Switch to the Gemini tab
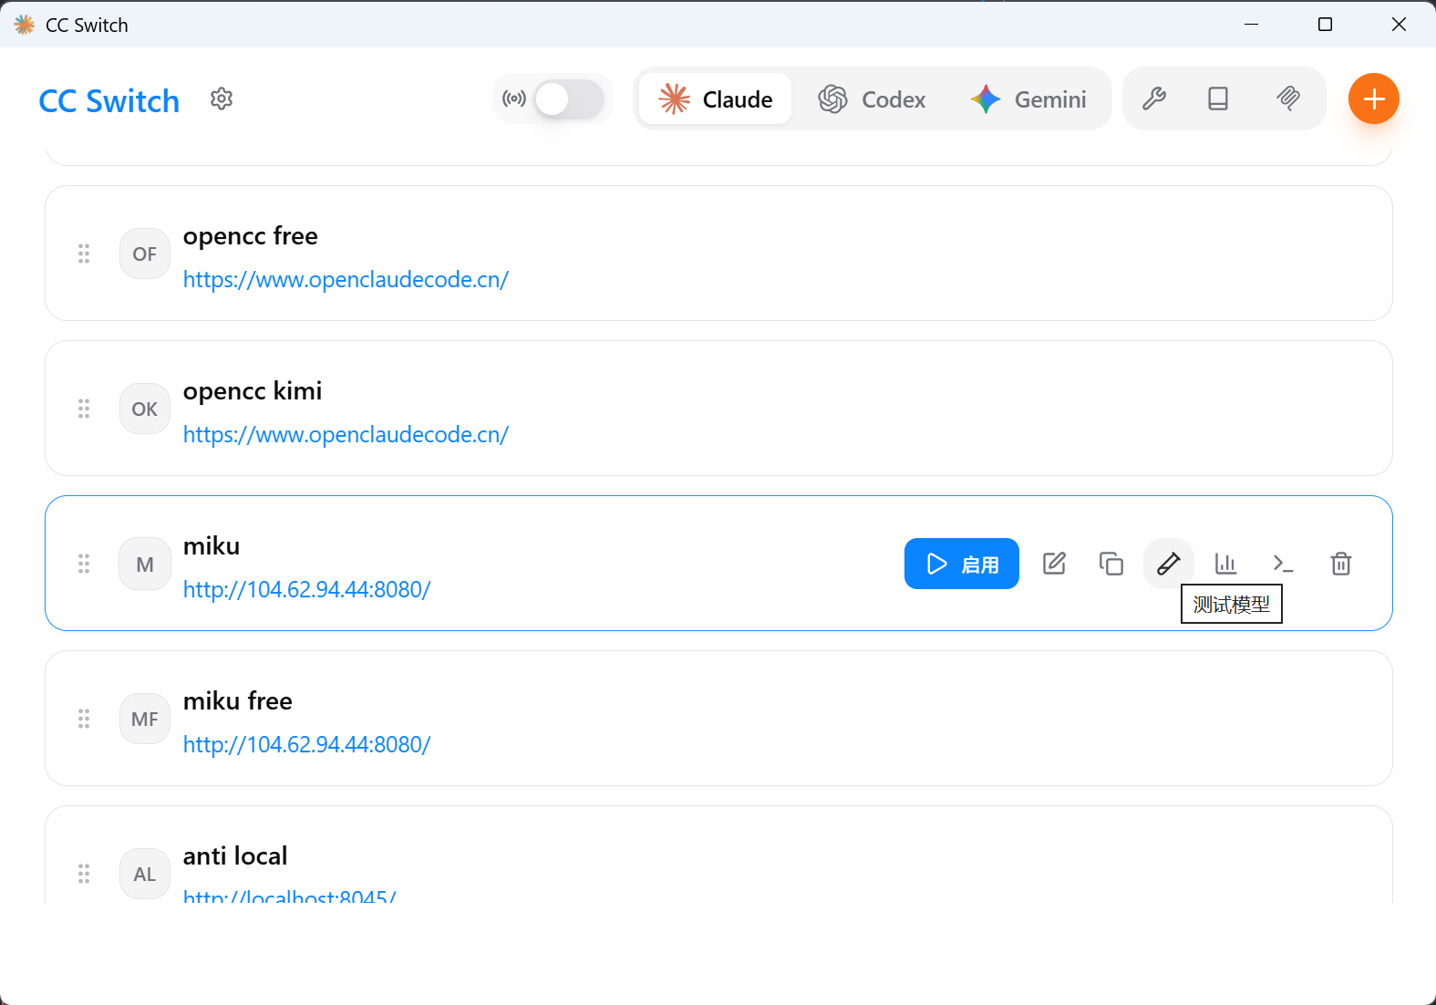Screen dimensions: 1436x1005 1028,98
